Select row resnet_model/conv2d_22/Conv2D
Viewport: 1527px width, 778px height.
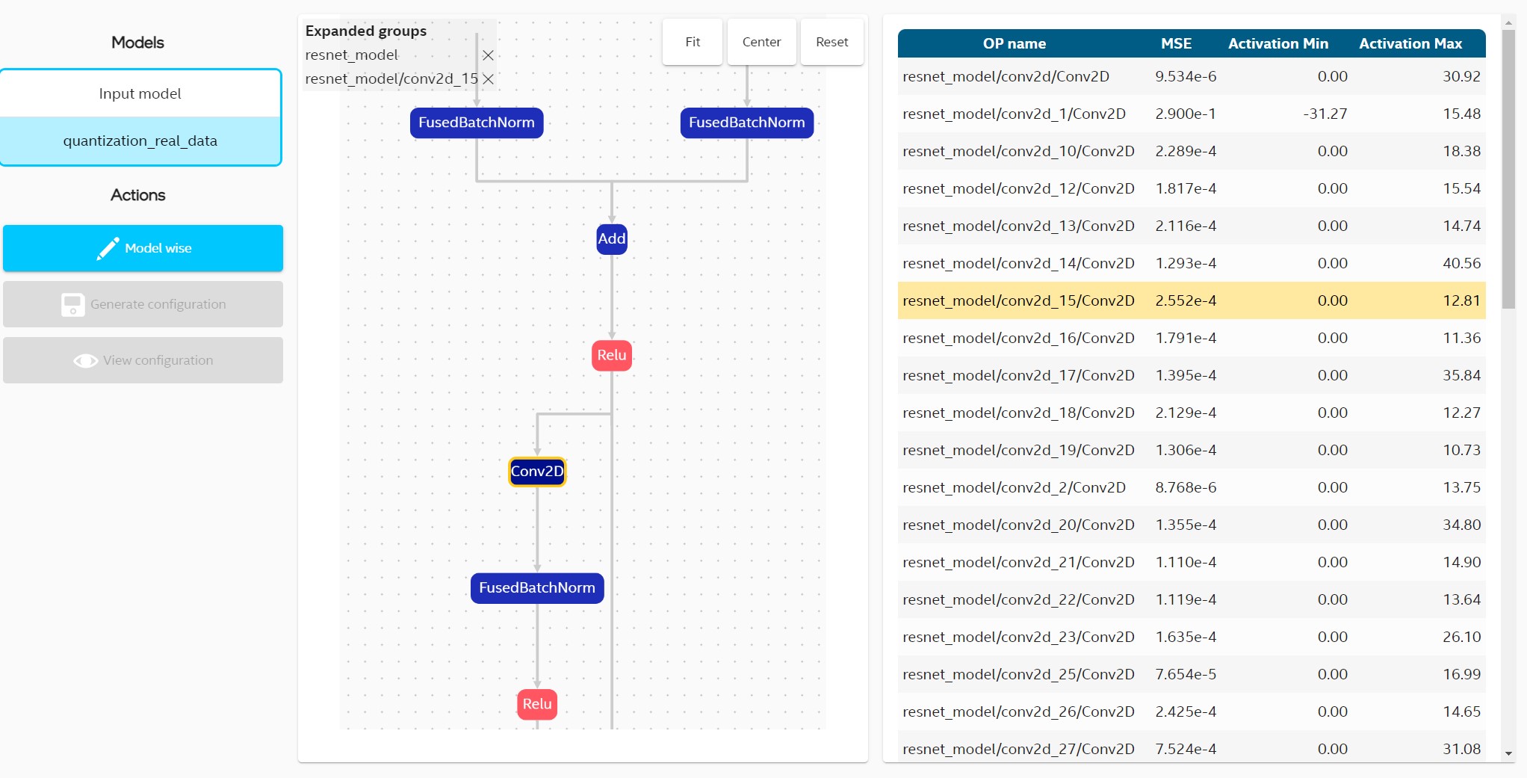(1192, 599)
